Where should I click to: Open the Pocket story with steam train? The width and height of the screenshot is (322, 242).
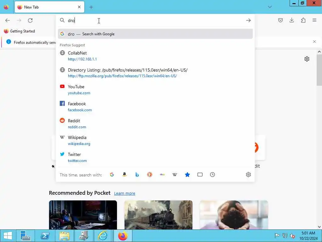pyautogui.click(x=158, y=215)
